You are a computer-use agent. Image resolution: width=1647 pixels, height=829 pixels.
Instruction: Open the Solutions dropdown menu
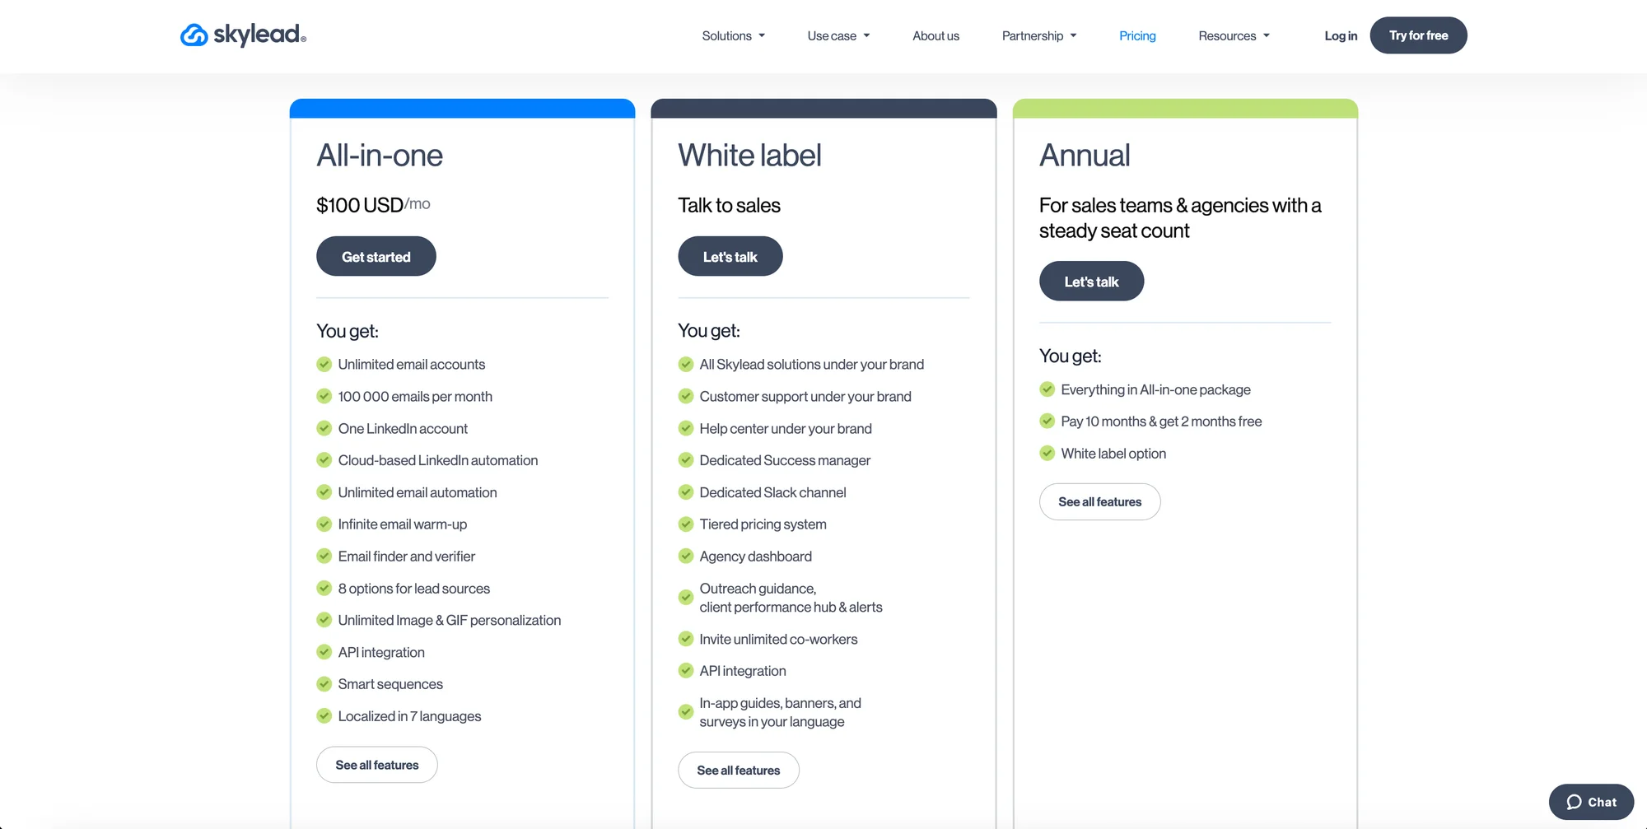pyautogui.click(x=734, y=35)
